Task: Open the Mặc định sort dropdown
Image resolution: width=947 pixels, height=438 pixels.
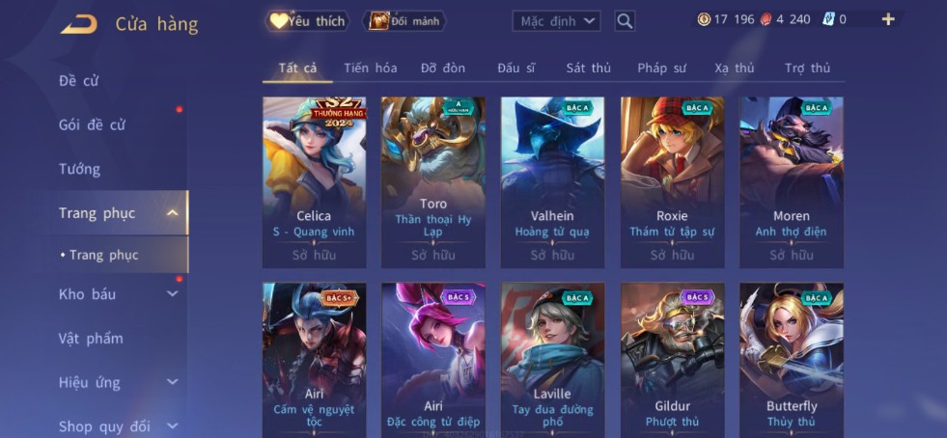Action: click(556, 21)
